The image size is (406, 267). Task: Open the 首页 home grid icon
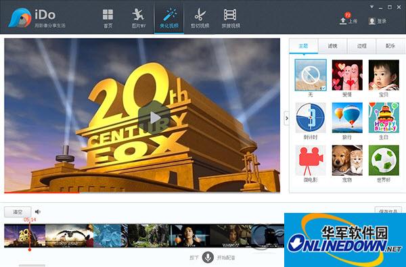coord(108,18)
